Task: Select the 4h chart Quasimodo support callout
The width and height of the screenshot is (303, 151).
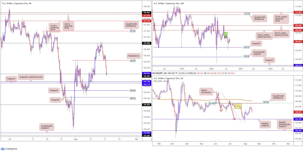Action: click(x=46, y=127)
